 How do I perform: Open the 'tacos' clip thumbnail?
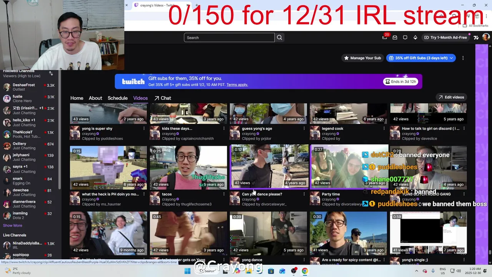tap(188, 168)
